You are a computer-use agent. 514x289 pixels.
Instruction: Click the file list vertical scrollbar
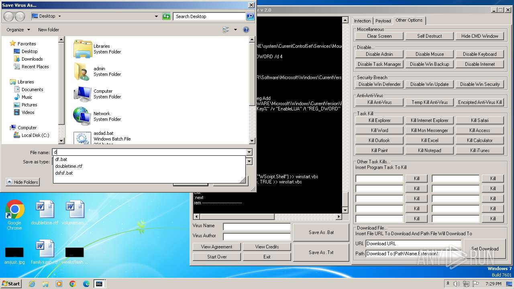pos(252,90)
